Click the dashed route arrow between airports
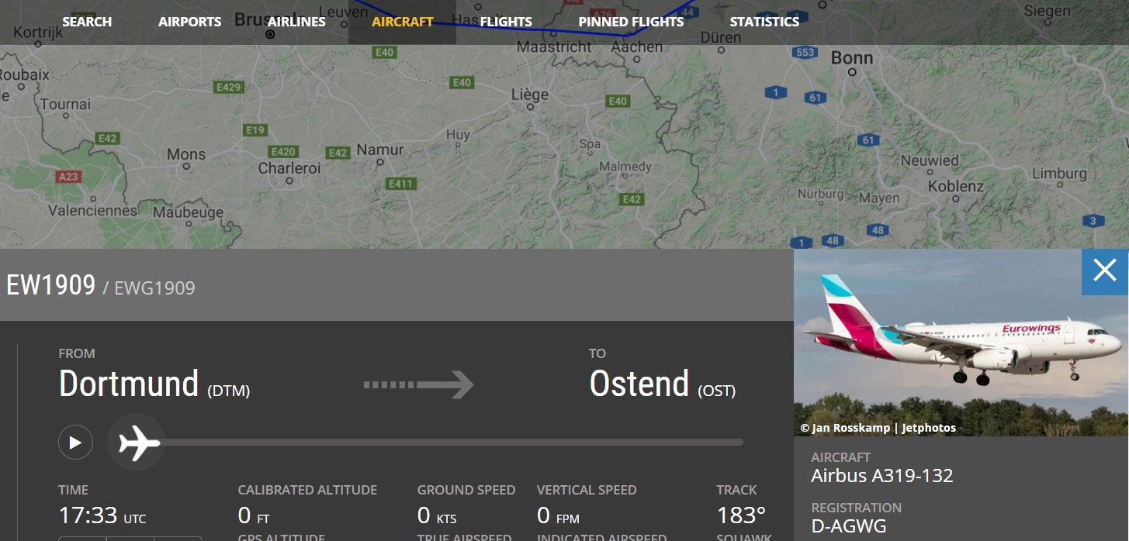Image resolution: width=1129 pixels, height=541 pixels. [418, 384]
